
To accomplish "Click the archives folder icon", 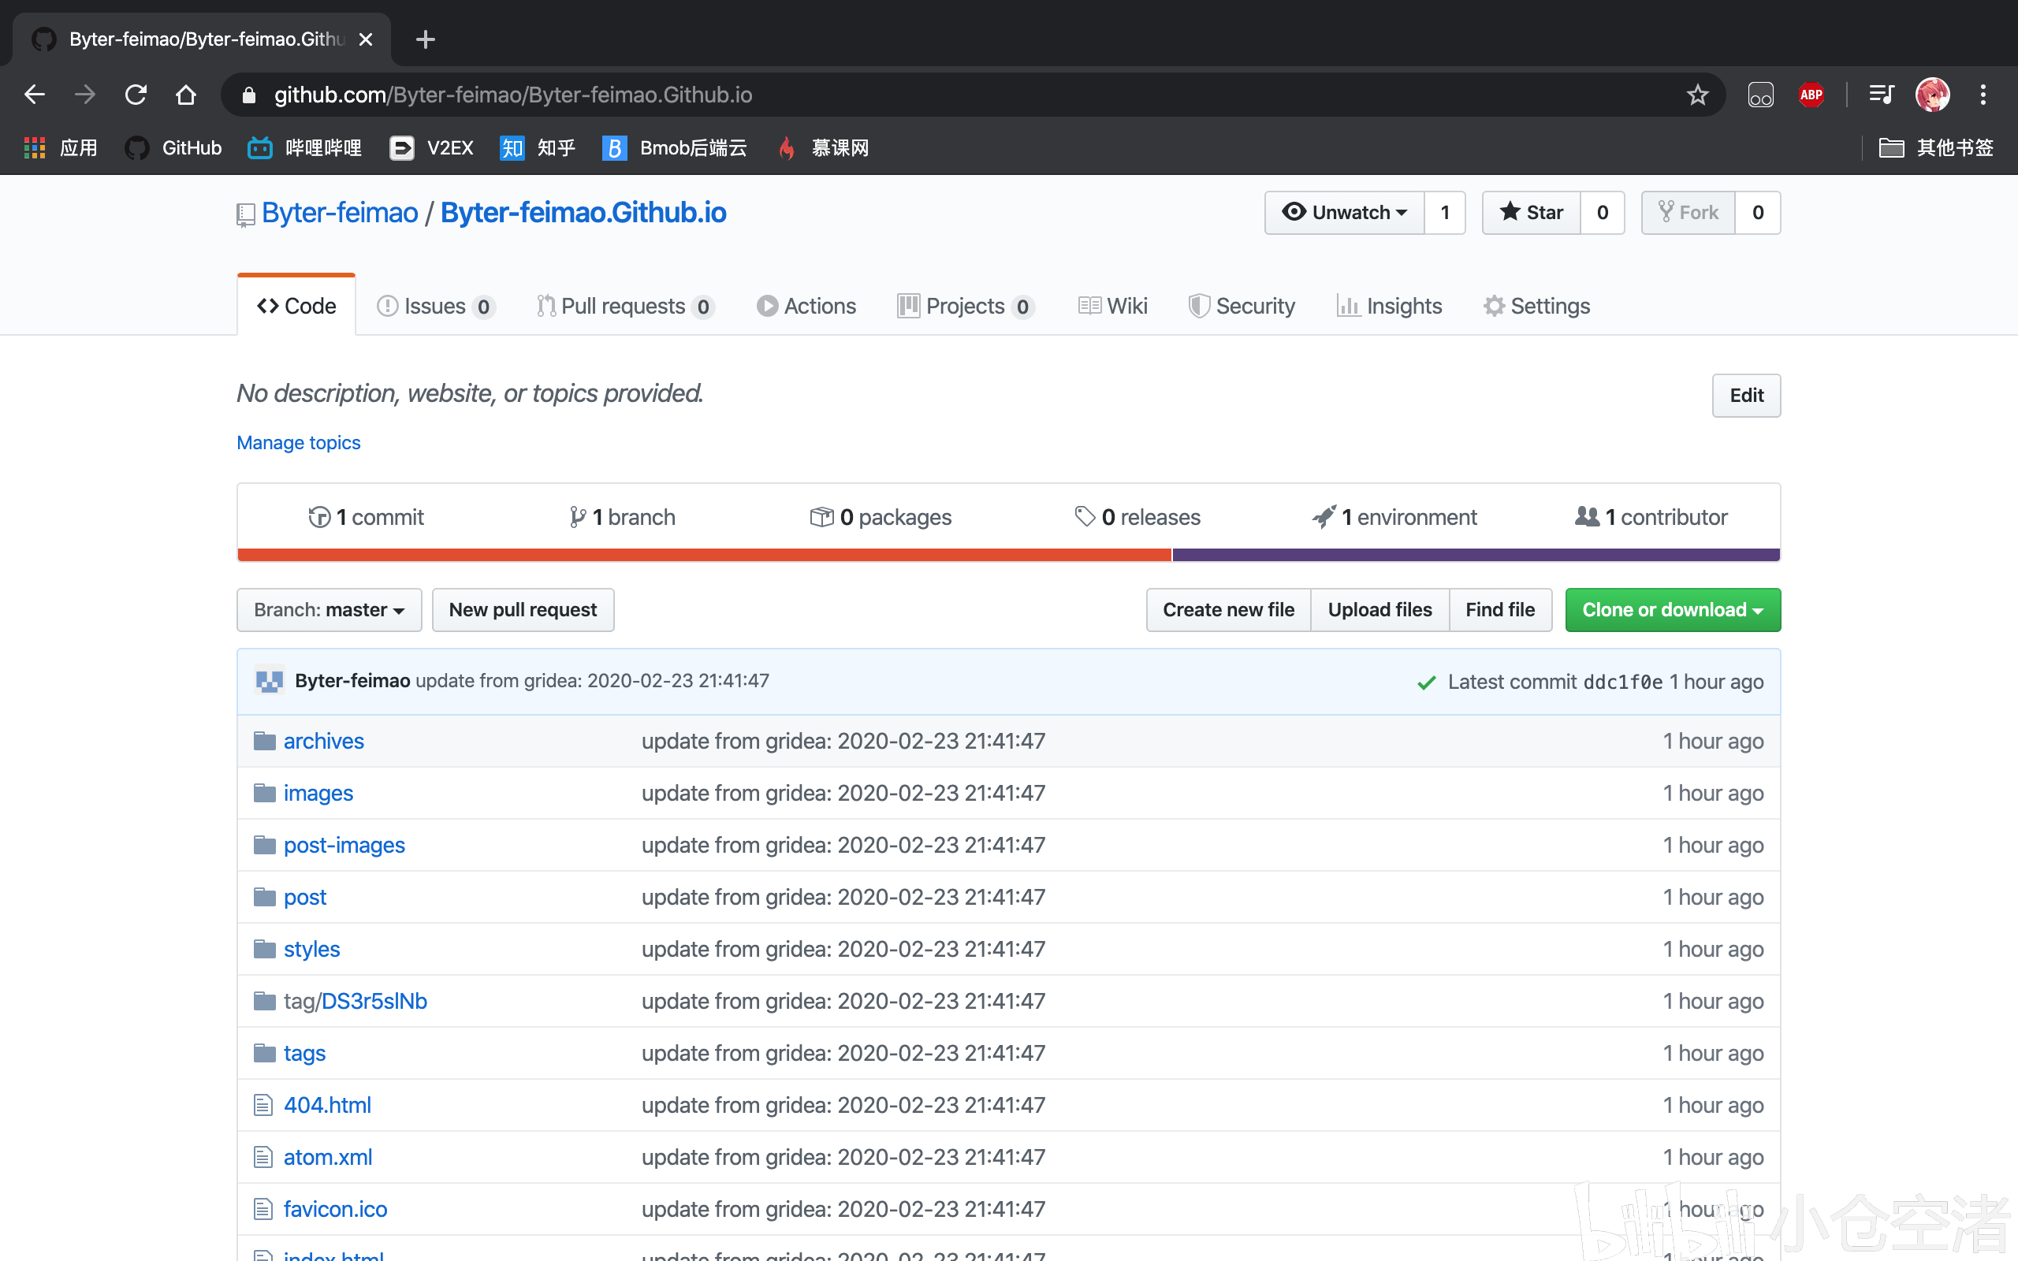I will pyautogui.click(x=264, y=741).
